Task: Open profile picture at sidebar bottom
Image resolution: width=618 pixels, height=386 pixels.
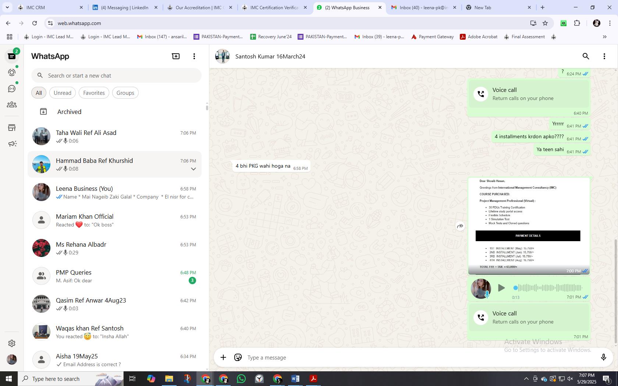Action: pos(12,360)
